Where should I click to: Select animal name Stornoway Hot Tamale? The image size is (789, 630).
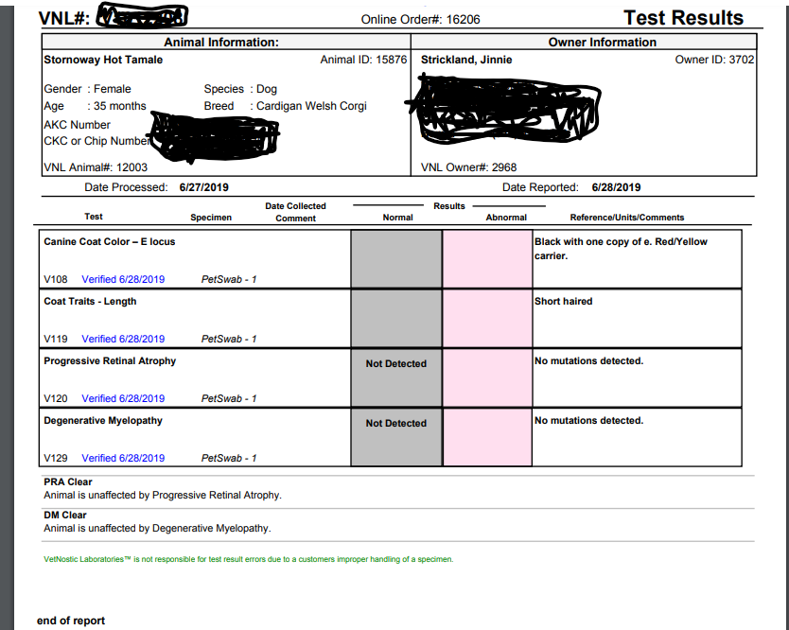(x=103, y=60)
